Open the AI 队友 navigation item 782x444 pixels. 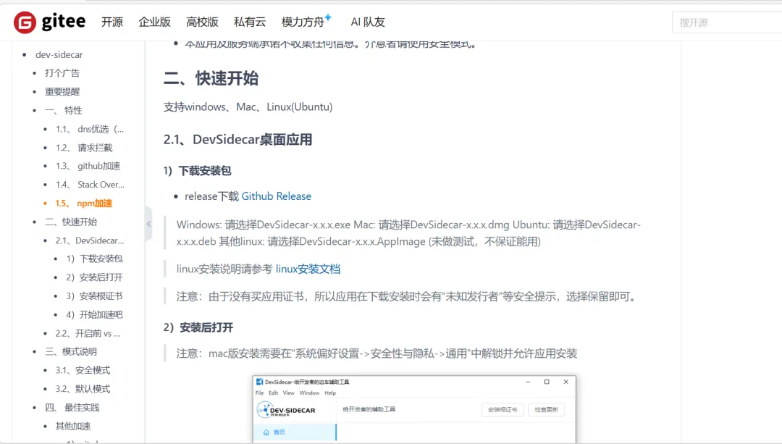368,22
